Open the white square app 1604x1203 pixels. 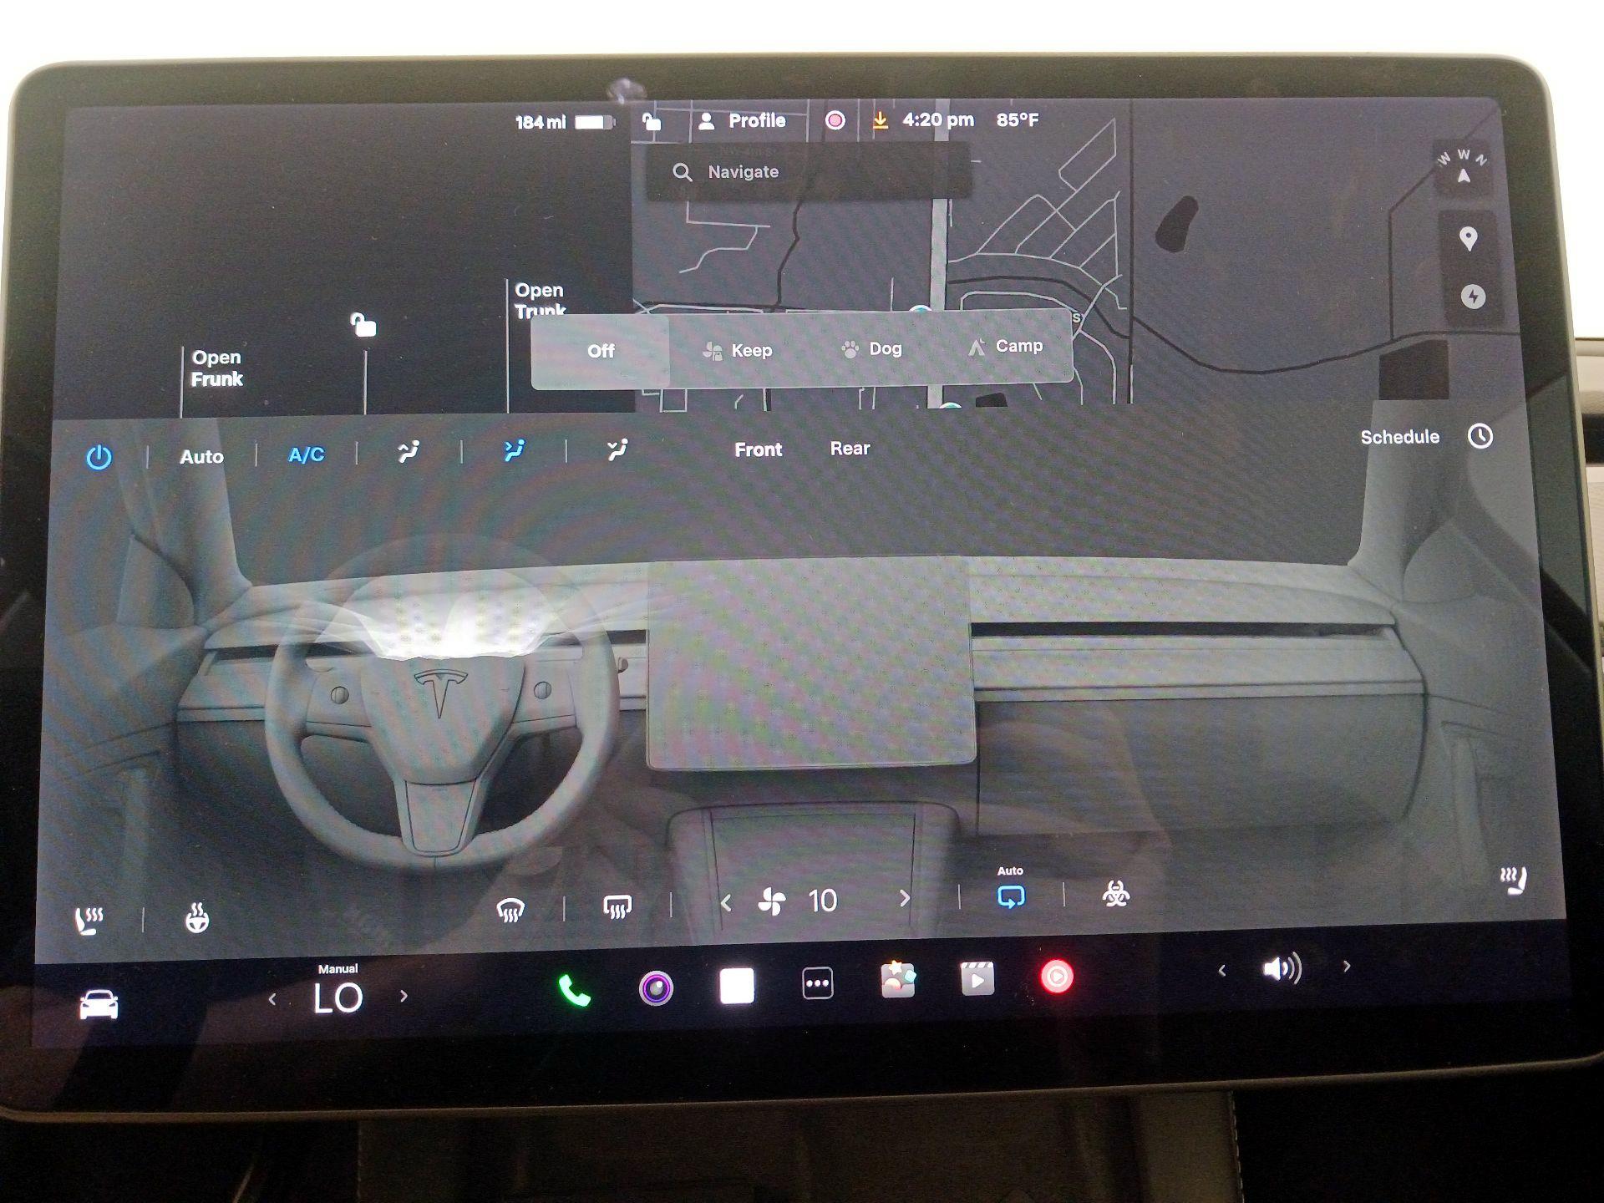click(x=737, y=986)
